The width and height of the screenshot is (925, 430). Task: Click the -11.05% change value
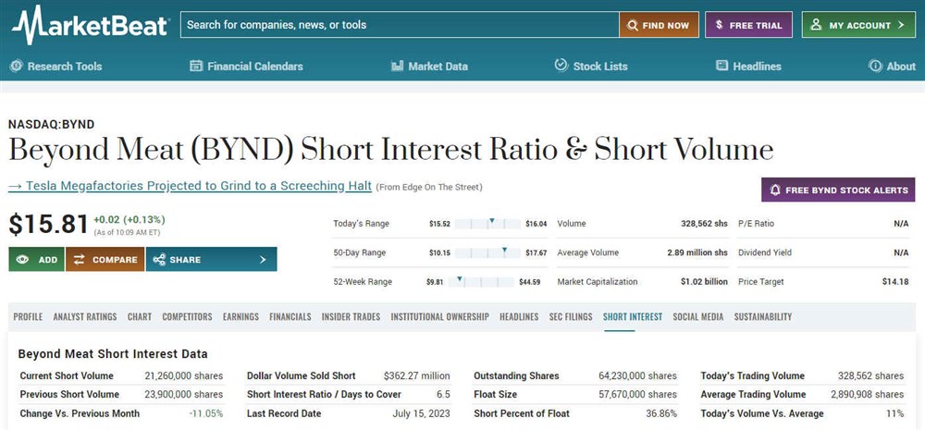coord(206,413)
